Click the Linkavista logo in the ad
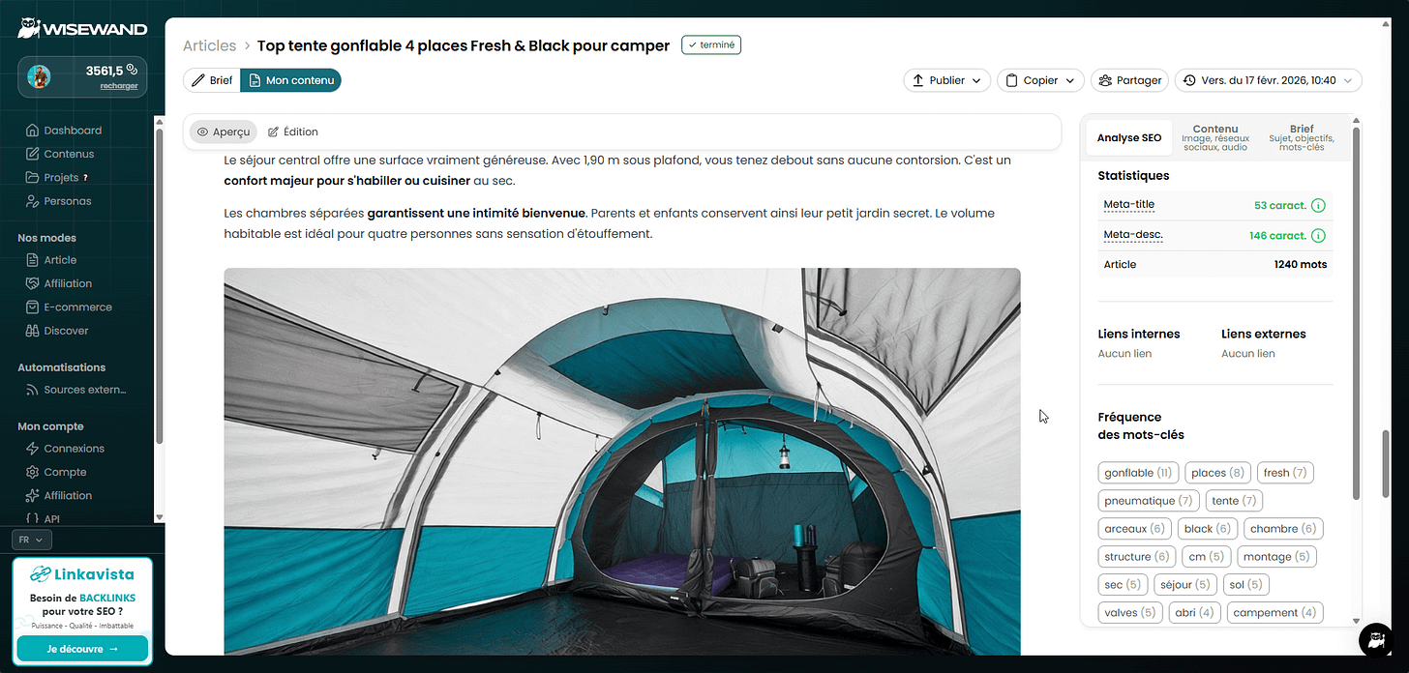The image size is (1409, 673). coord(81,574)
